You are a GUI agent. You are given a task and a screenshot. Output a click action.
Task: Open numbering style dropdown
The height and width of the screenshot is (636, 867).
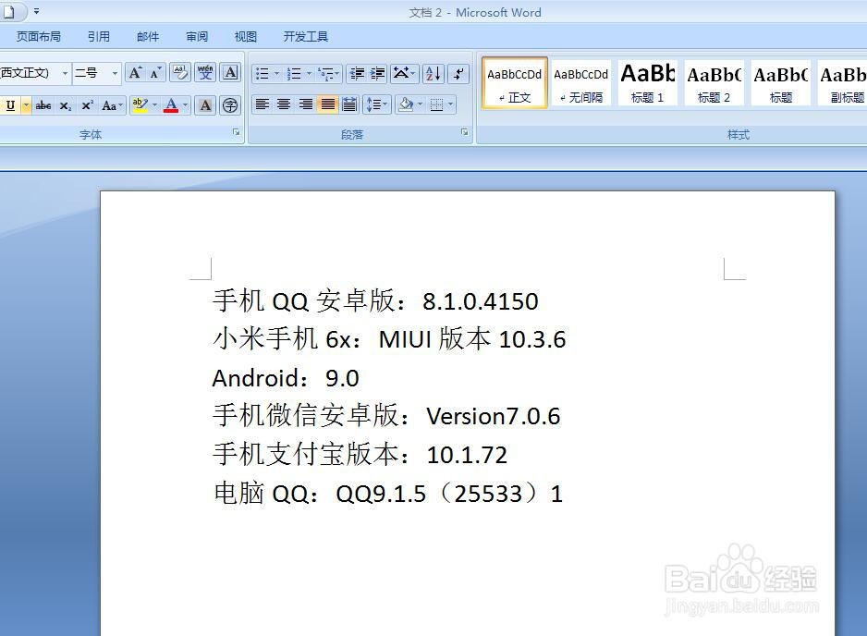[309, 74]
